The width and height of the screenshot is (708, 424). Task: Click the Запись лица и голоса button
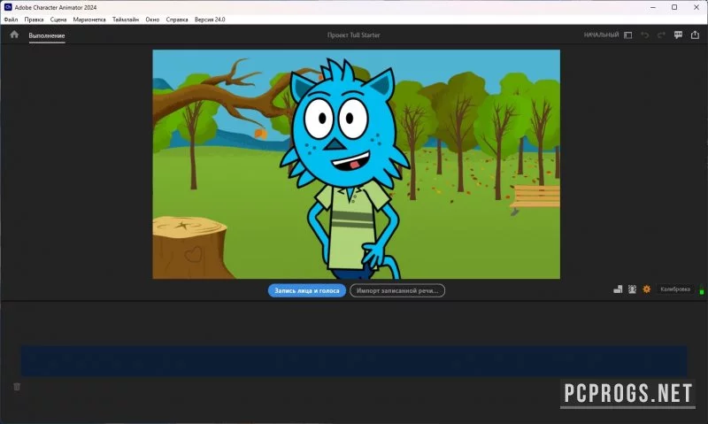pyautogui.click(x=307, y=290)
